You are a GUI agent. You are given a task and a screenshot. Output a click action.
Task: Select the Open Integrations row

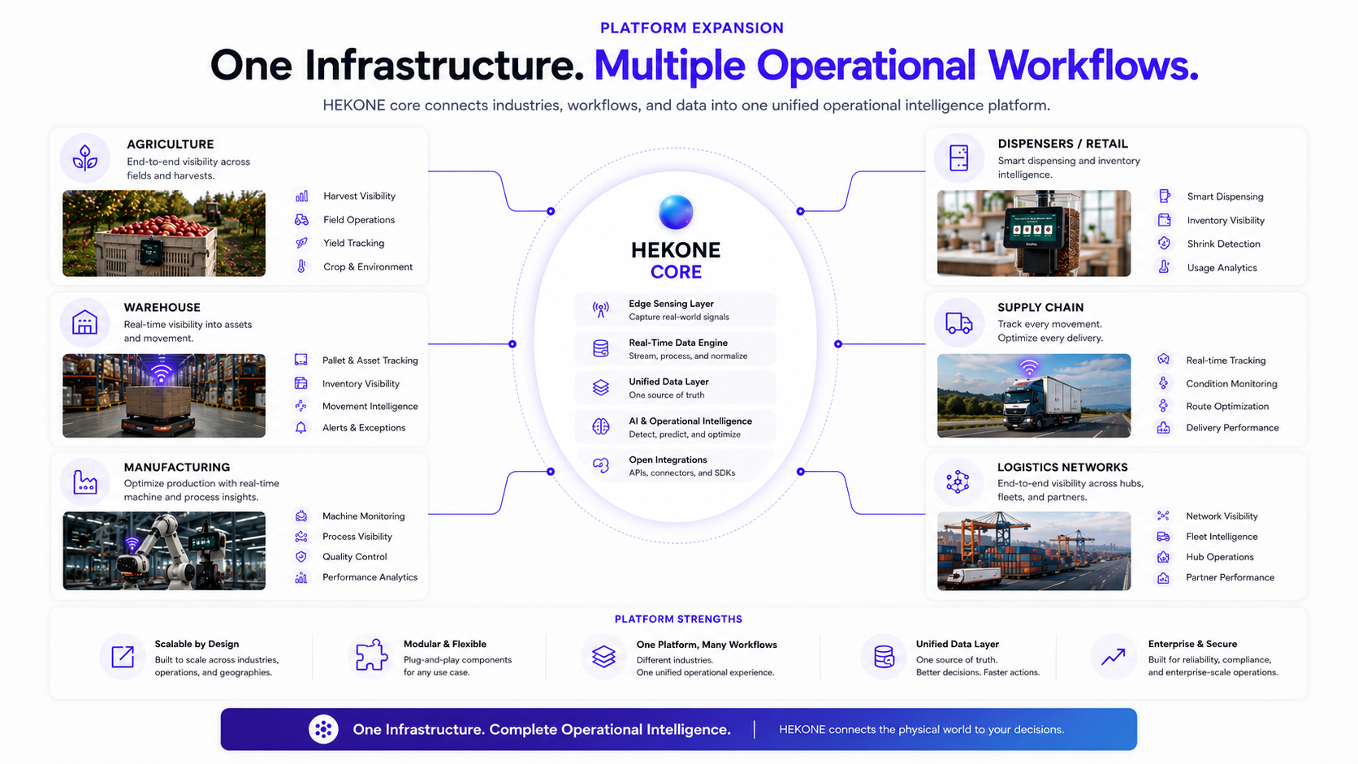pyautogui.click(x=675, y=465)
